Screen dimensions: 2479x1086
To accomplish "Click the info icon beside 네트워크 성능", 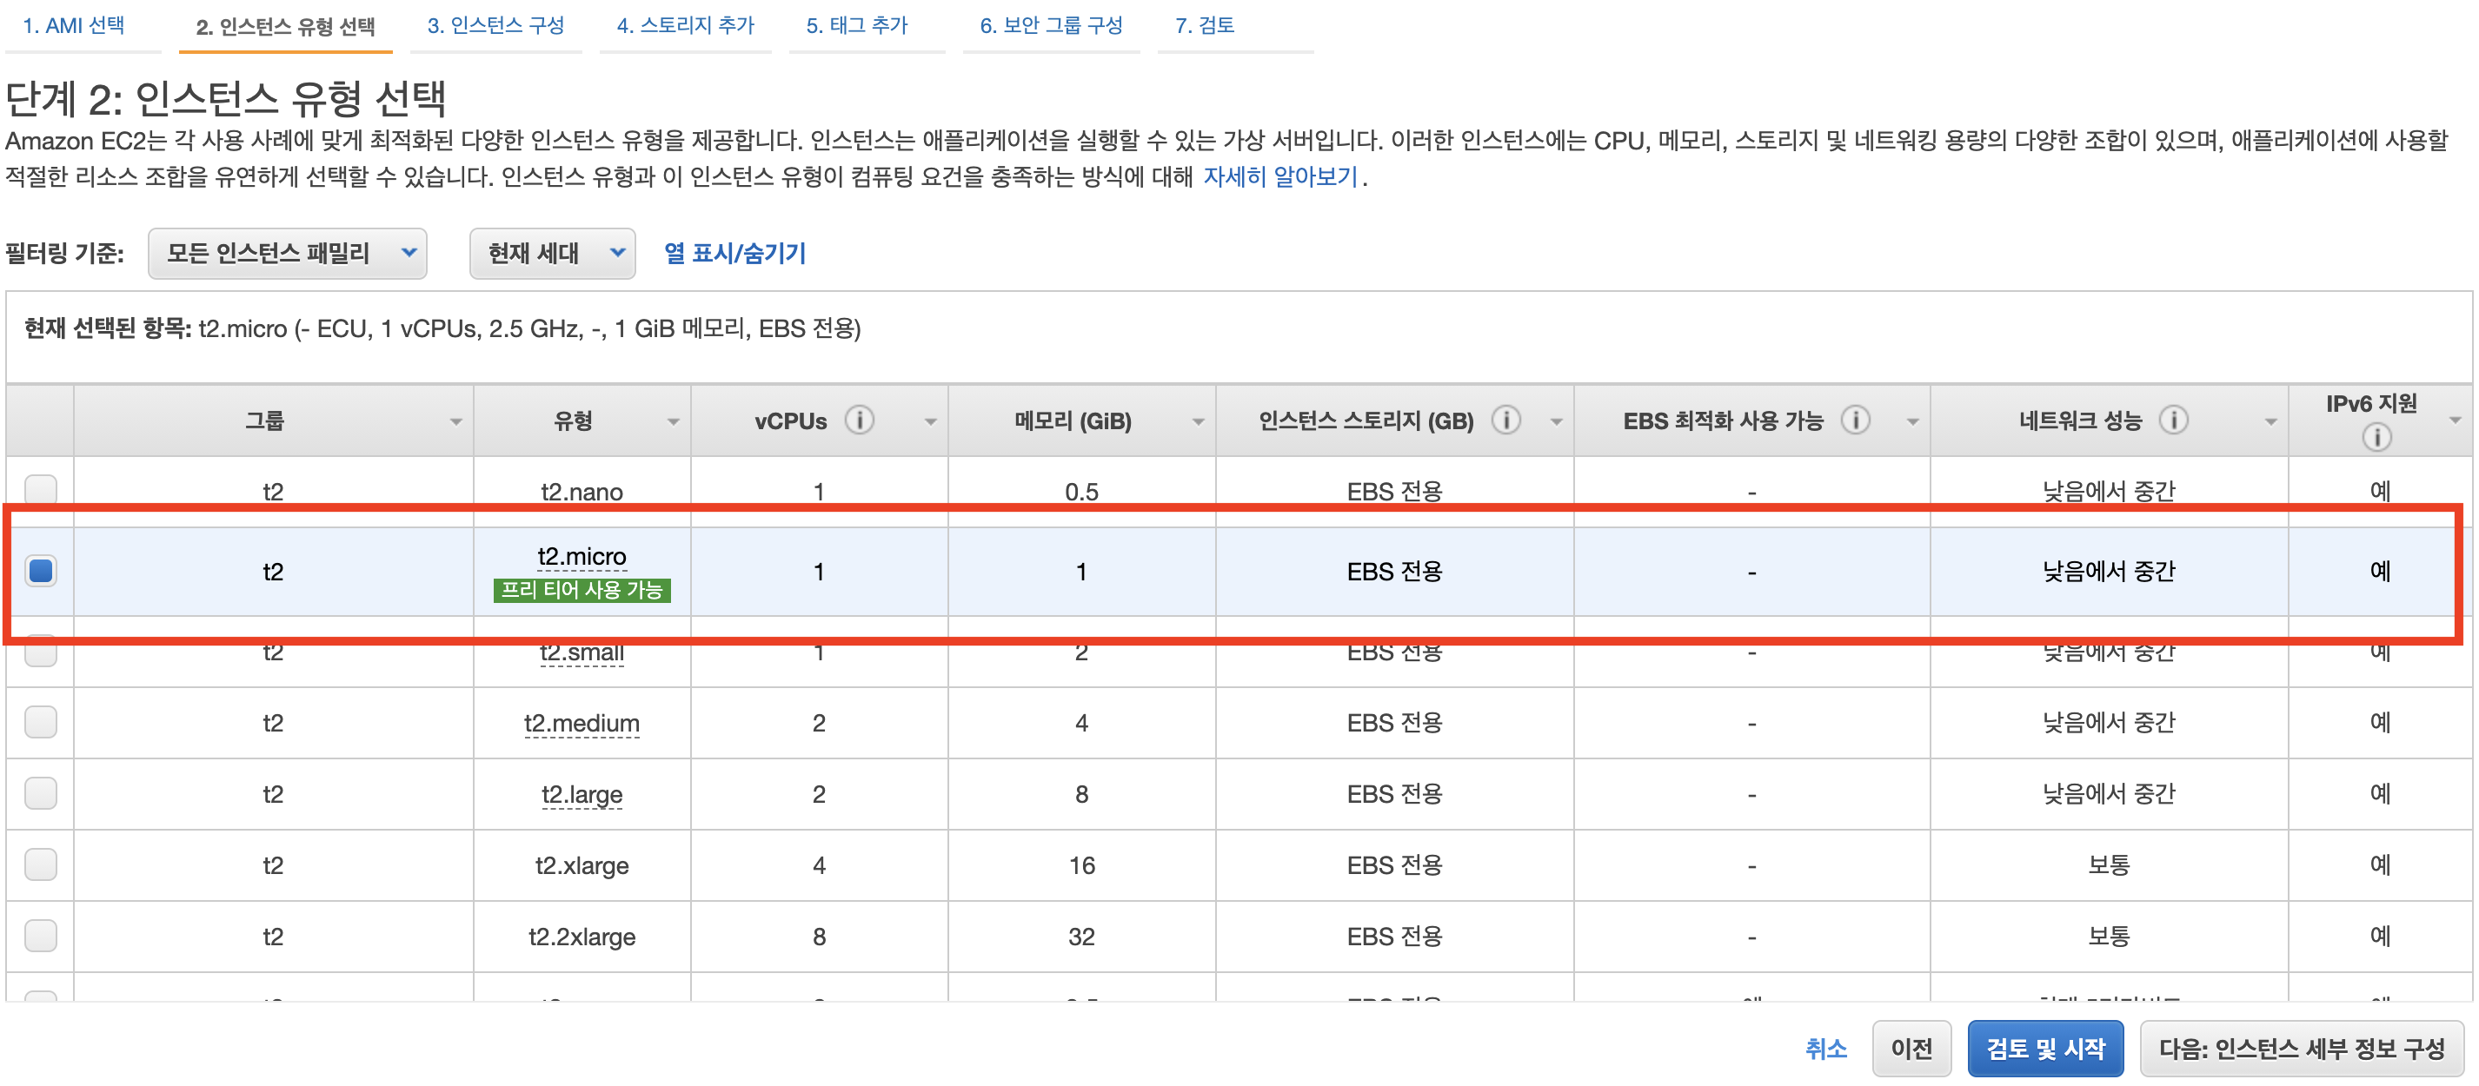I will [x=2172, y=420].
